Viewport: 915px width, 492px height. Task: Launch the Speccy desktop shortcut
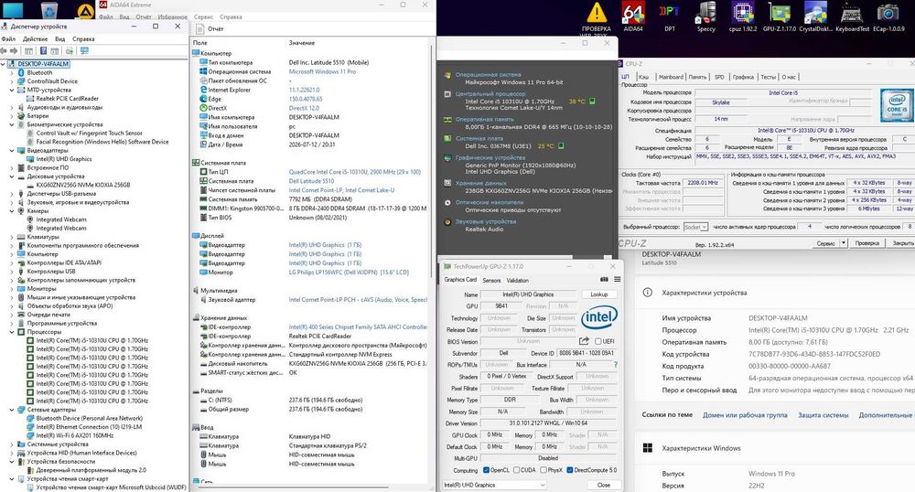tap(706, 16)
